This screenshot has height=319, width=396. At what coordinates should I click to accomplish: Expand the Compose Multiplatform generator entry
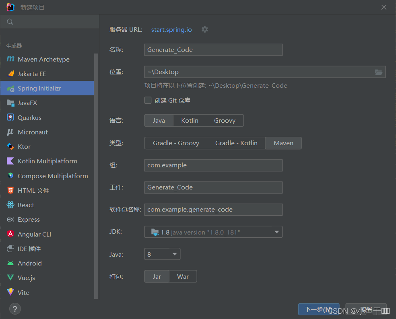point(52,176)
